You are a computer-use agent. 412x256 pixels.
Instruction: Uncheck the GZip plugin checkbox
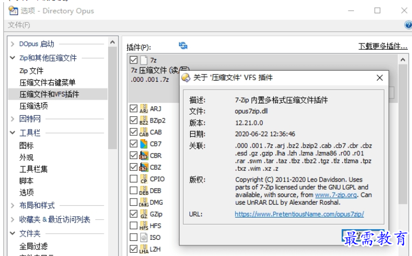coord(133,214)
